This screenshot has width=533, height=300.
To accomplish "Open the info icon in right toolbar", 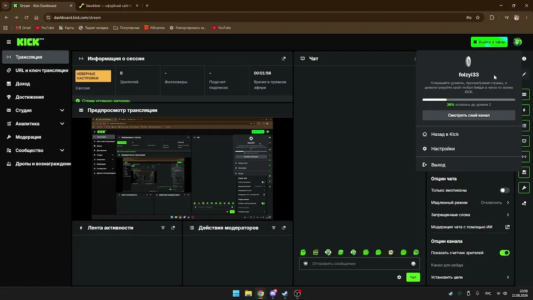I will (x=524, y=59).
